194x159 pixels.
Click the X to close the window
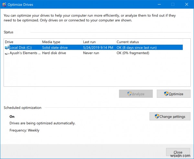pyautogui.click(x=187, y=5)
